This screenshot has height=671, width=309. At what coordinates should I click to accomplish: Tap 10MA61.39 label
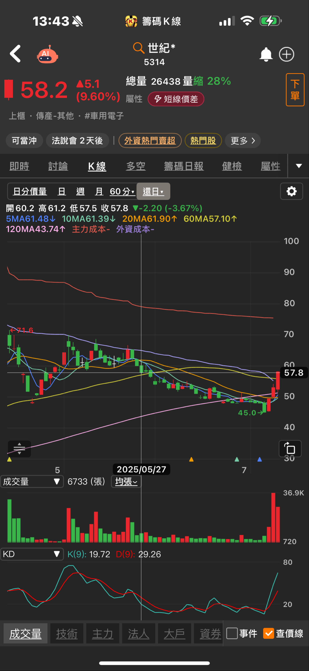point(89,218)
